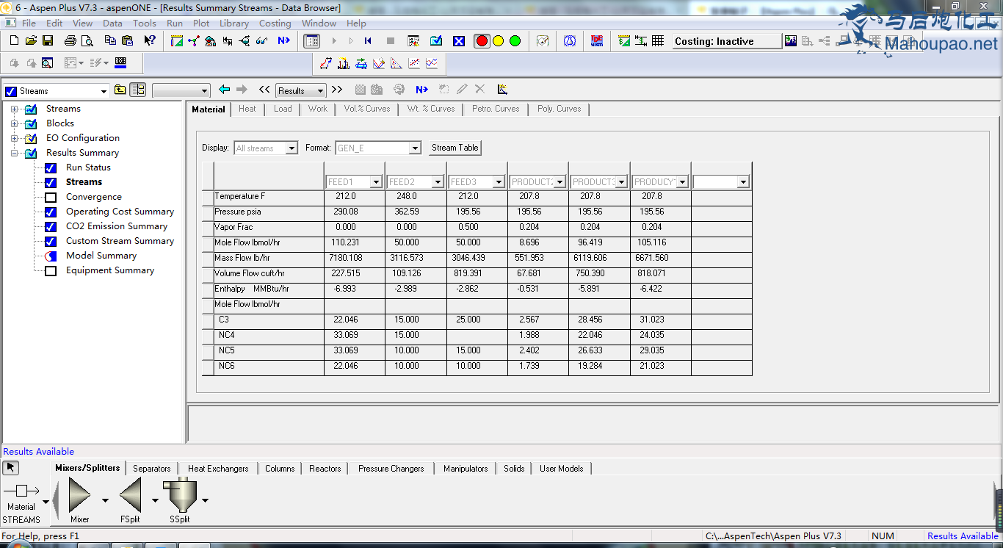The width and height of the screenshot is (1003, 548).
Task: Click the yellow circle status button
Action: click(499, 41)
